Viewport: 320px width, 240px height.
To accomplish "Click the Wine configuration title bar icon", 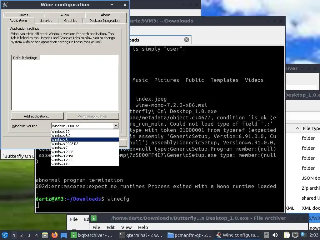I will [5, 5].
